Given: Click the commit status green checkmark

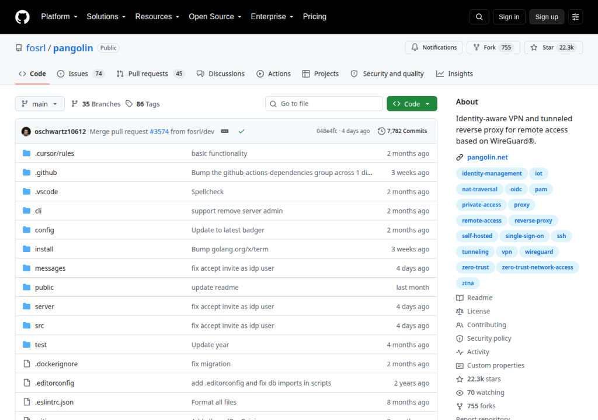Looking at the screenshot, I should [241, 131].
